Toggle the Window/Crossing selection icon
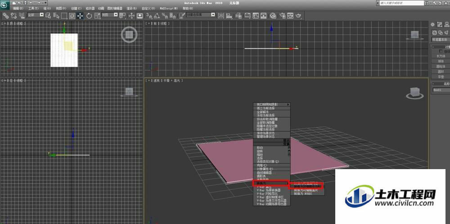This screenshot has height=224, width=450. tap(72, 15)
